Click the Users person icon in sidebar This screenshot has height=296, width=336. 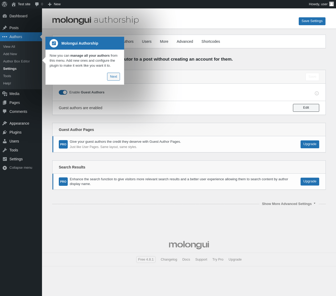click(x=5, y=141)
